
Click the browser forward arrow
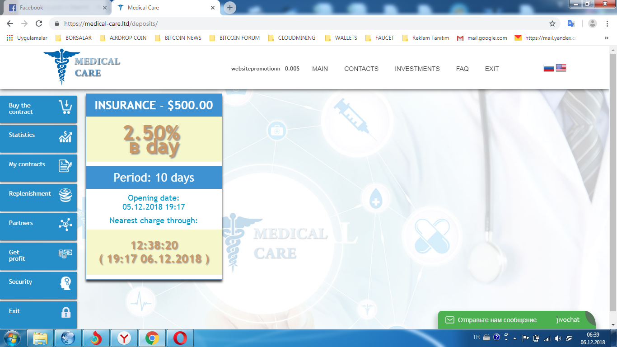(x=24, y=23)
